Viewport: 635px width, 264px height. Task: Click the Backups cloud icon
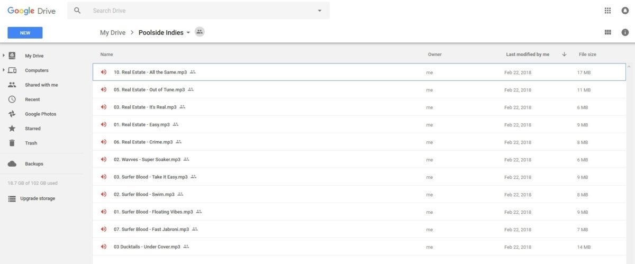pos(12,164)
